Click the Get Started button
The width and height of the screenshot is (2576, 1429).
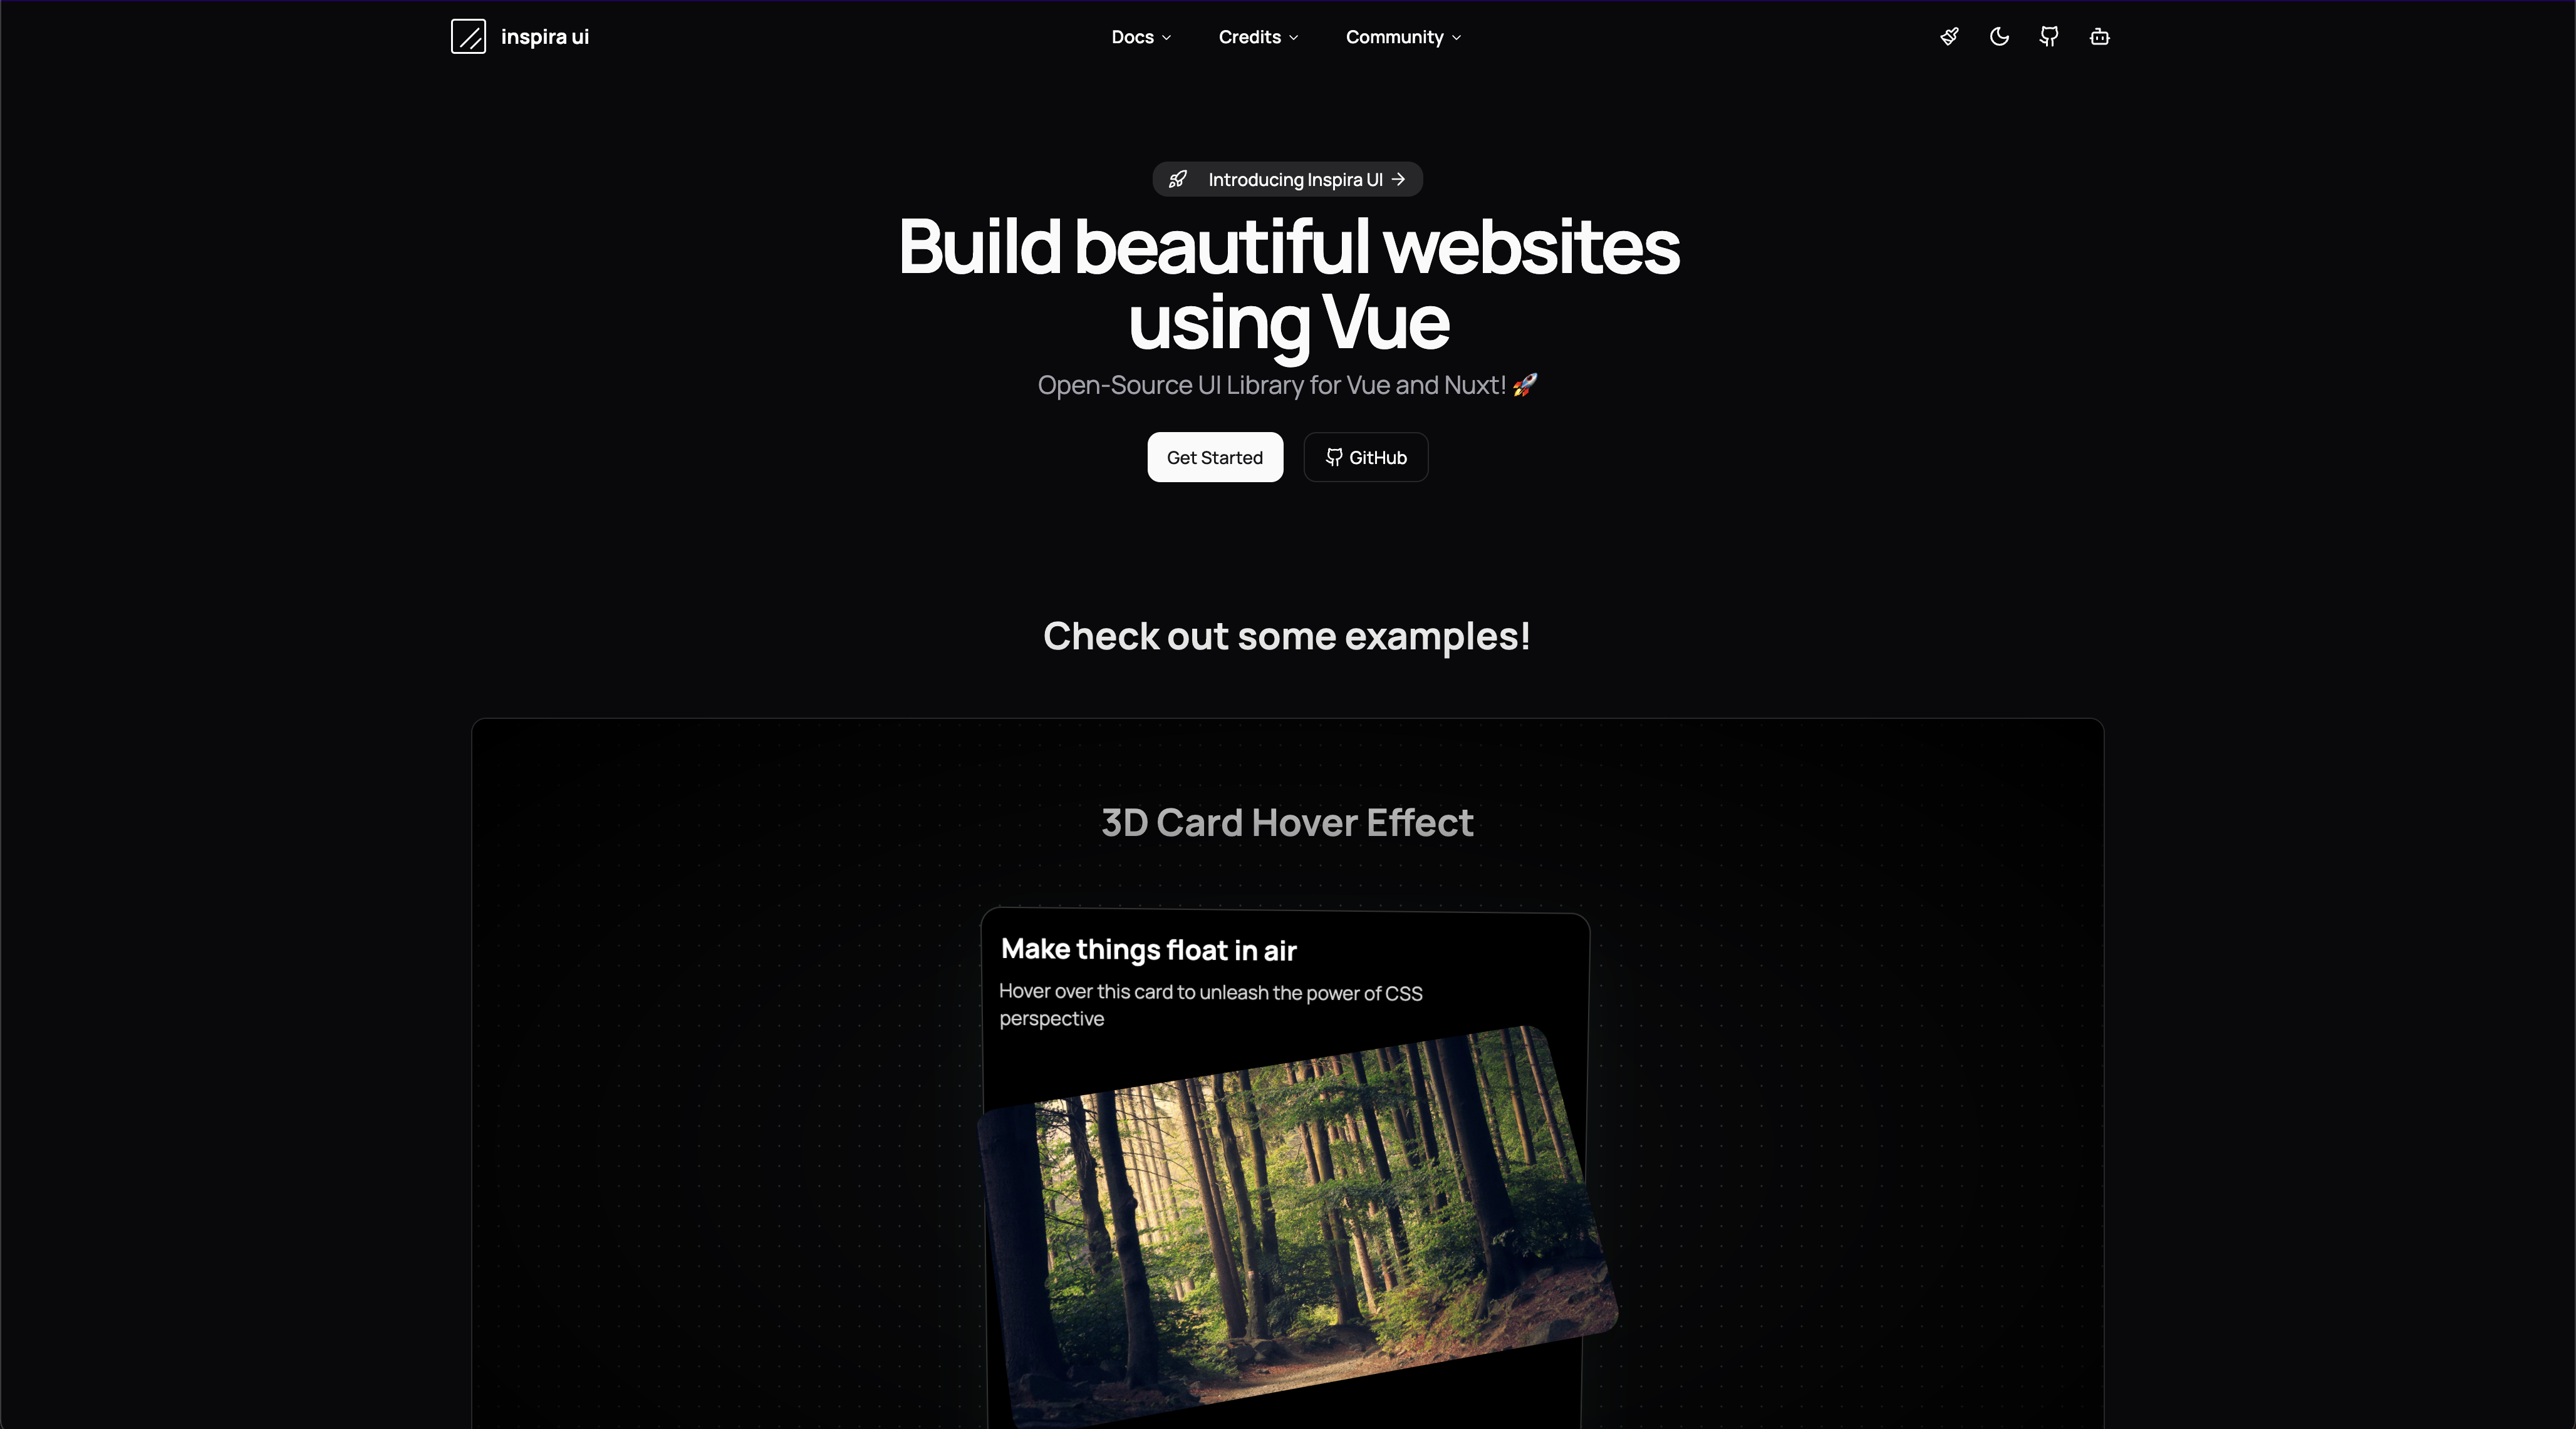point(1215,458)
